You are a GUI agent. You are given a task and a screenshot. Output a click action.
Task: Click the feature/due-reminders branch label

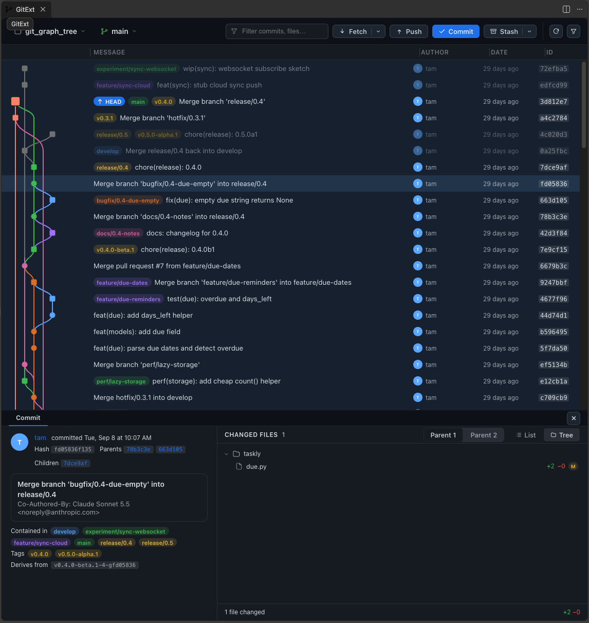[x=128, y=299]
